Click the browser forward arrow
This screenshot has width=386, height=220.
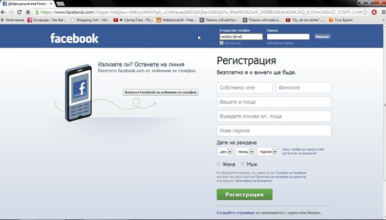[x=12, y=12]
